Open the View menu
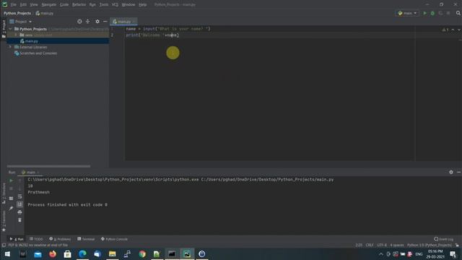 pyautogui.click(x=34, y=5)
